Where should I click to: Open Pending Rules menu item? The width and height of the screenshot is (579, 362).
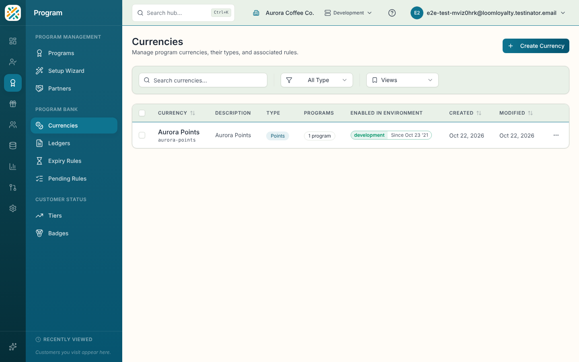click(74, 179)
